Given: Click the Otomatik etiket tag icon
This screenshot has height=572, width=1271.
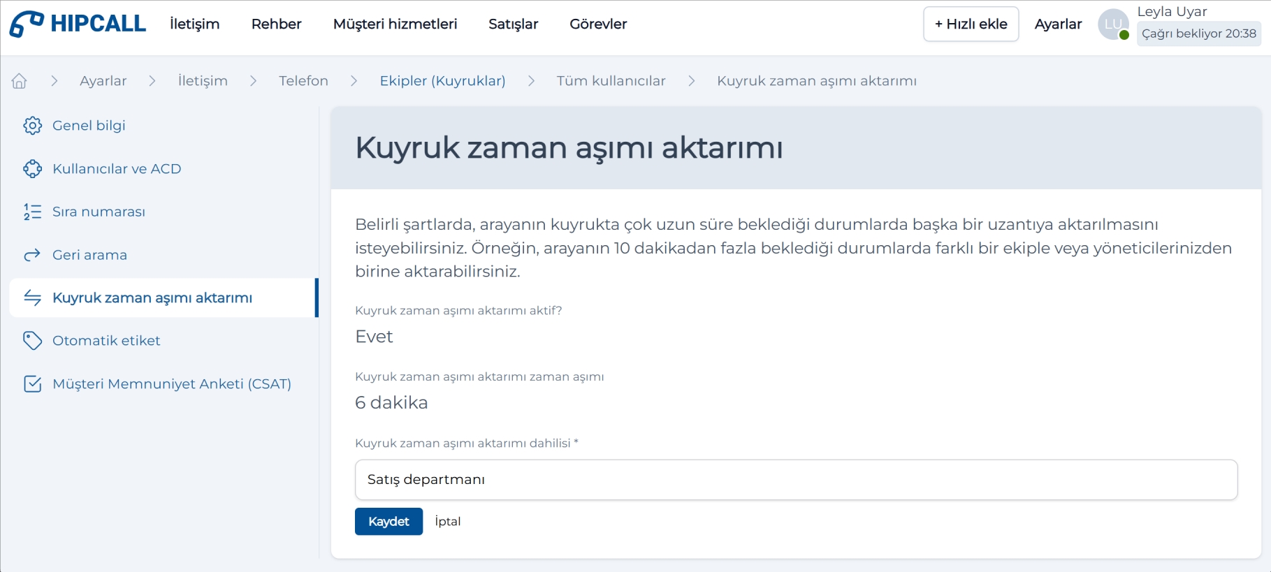Looking at the screenshot, I should pos(32,341).
